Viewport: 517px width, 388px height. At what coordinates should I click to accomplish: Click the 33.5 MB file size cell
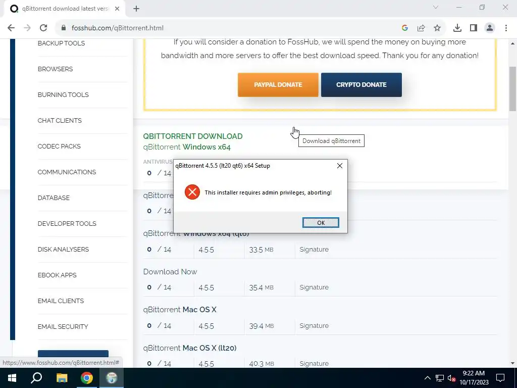261,250
